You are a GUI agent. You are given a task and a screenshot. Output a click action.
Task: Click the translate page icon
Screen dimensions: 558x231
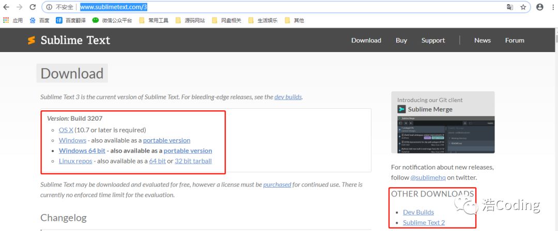pos(510,7)
